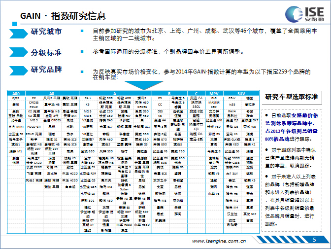Image resolution: width=331 pixels, height=249 pixels.
Task: Click the 研究车型选取标准 box
Action: 292,97
